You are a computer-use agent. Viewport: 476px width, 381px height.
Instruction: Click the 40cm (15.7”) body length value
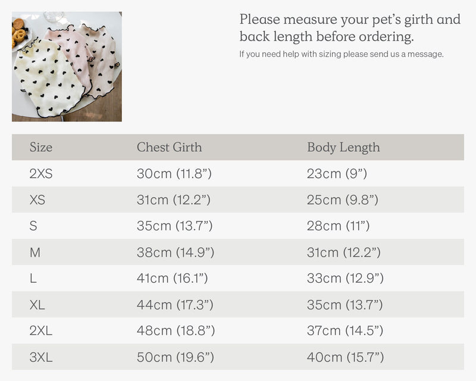345,357
